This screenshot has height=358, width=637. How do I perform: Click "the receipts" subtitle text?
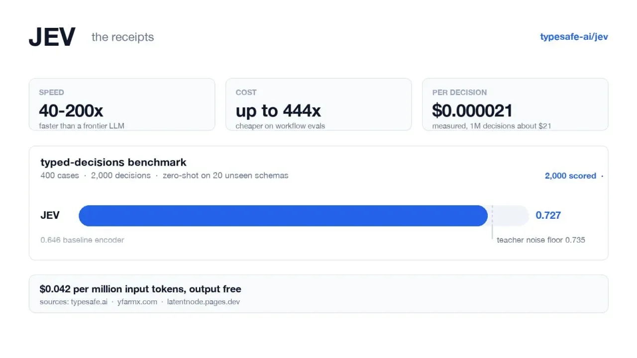click(122, 37)
